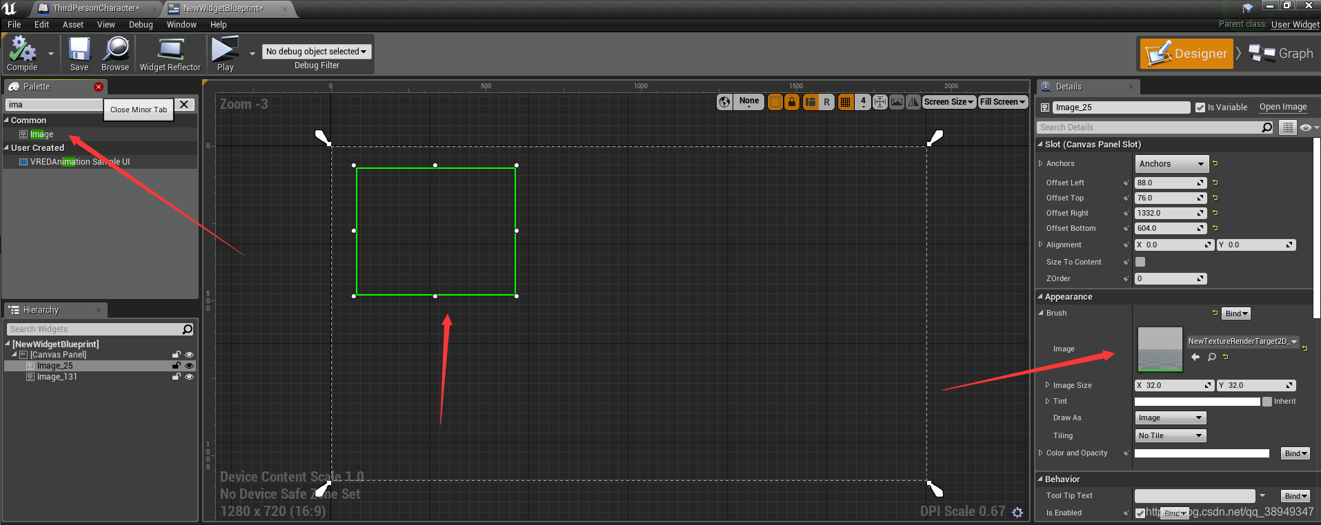Open the Draw As dropdown
The width and height of the screenshot is (1321, 525).
(1170, 418)
